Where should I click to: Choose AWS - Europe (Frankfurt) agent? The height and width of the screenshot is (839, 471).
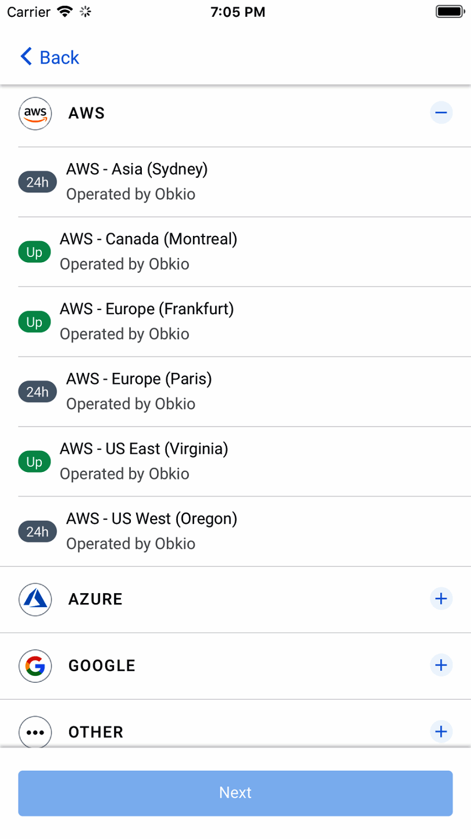coord(147,309)
